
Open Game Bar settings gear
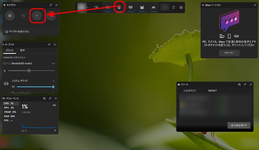181,7
